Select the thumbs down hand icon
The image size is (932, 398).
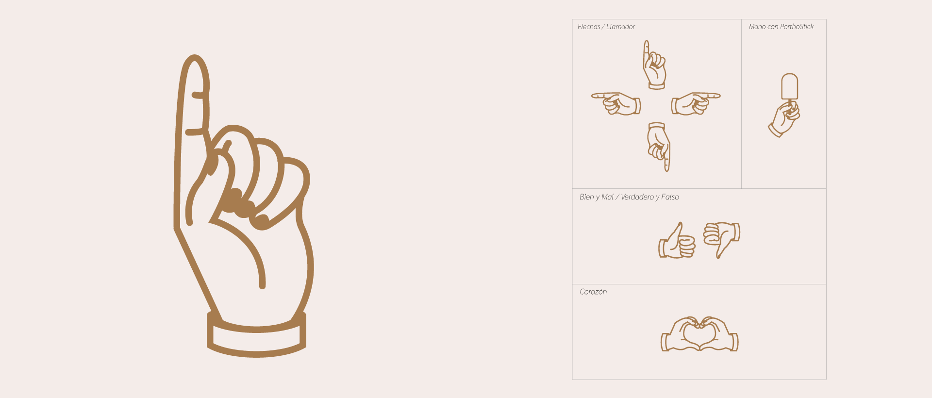click(722, 240)
